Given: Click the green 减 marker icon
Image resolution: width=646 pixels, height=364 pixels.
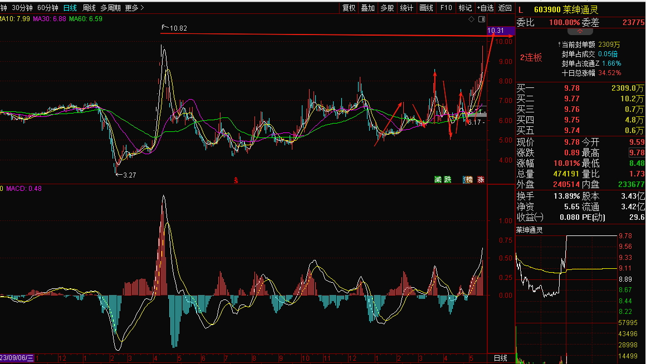Looking at the screenshot, I should click(438, 180).
